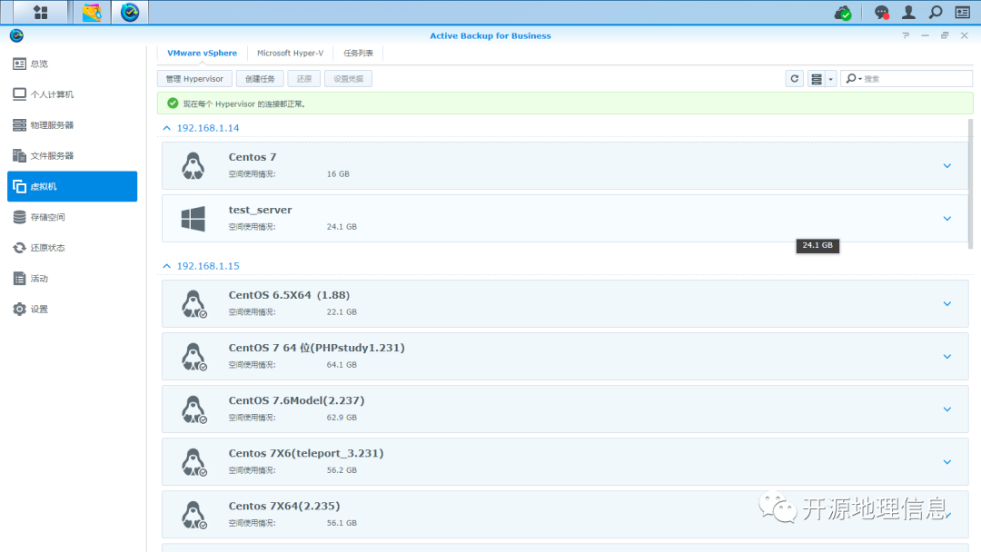This screenshot has width=981, height=552.
Task: Expand details for CentOS 7.6Model(2.237)
Action: 947,409
